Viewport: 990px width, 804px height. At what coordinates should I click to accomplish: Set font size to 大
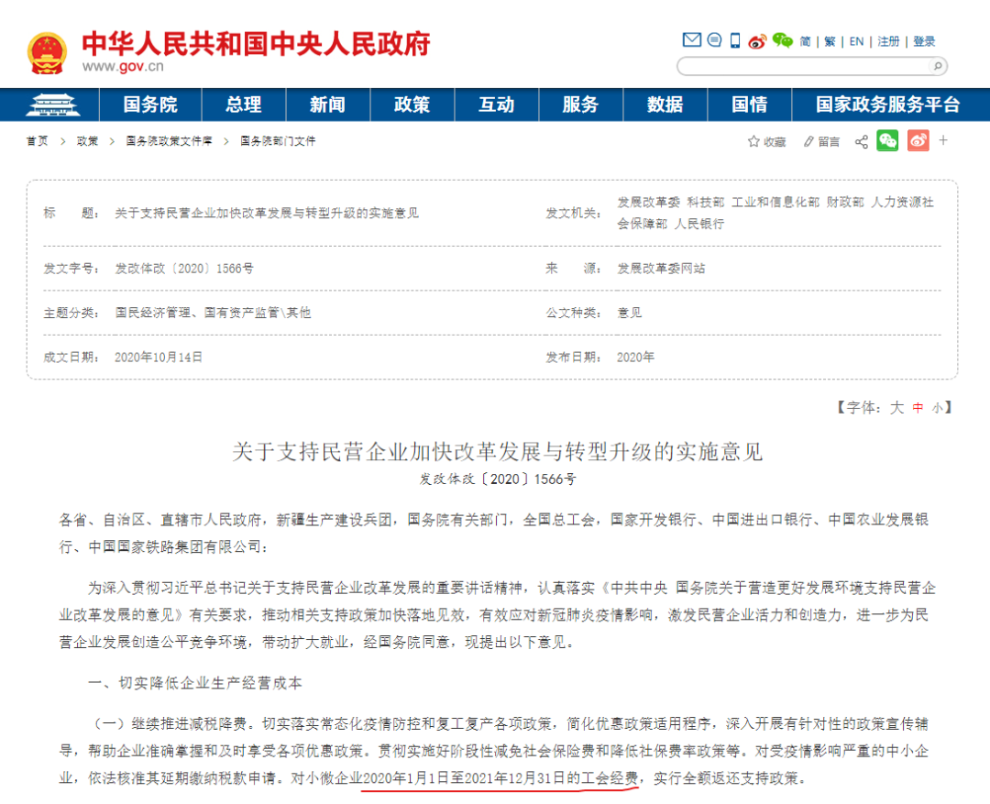896,408
